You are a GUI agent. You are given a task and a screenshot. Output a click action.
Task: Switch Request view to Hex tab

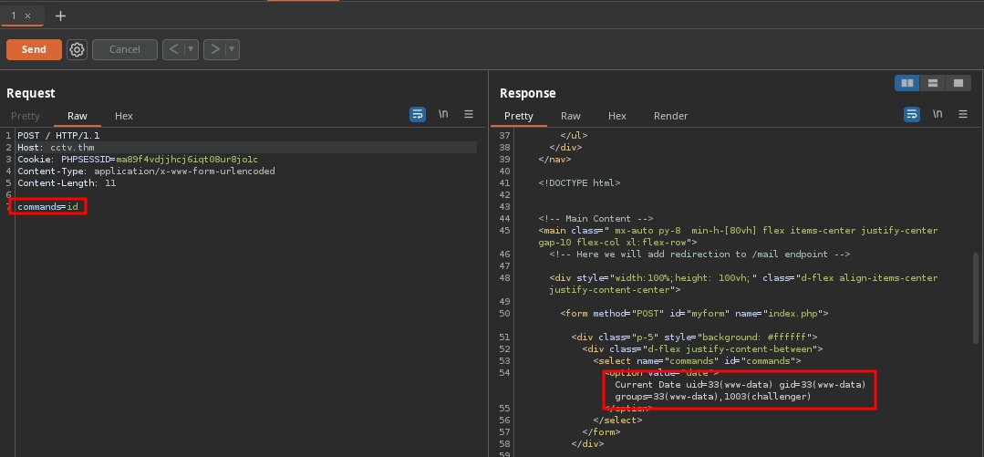[x=124, y=116]
